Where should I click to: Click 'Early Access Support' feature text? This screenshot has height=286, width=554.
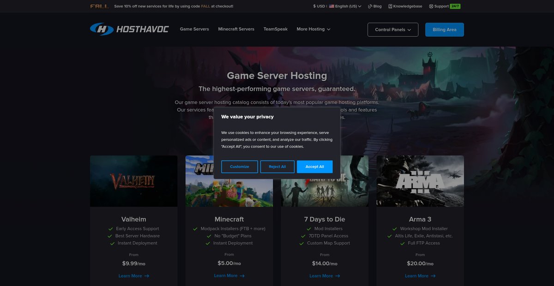[x=138, y=229]
